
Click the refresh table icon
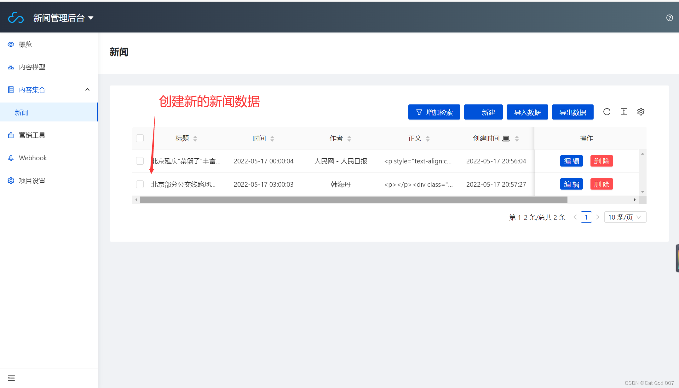607,112
